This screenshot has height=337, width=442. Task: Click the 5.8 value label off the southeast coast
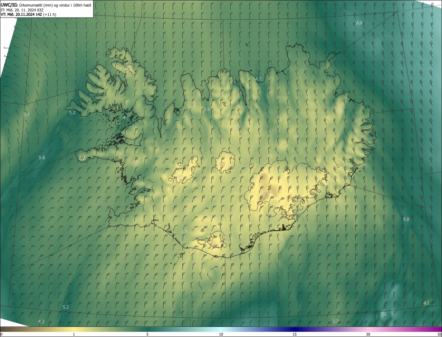(406, 219)
